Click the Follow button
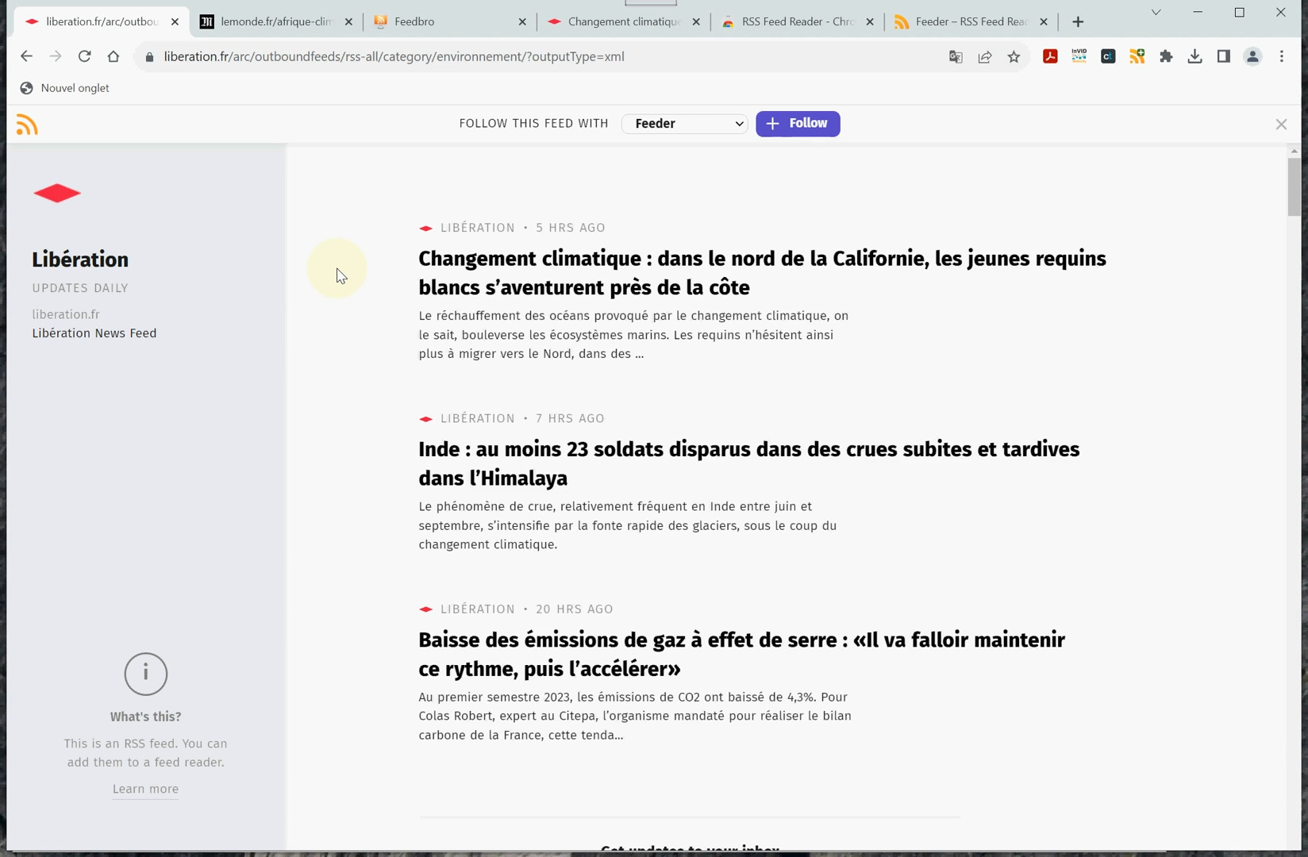The width and height of the screenshot is (1308, 857). pos(798,124)
